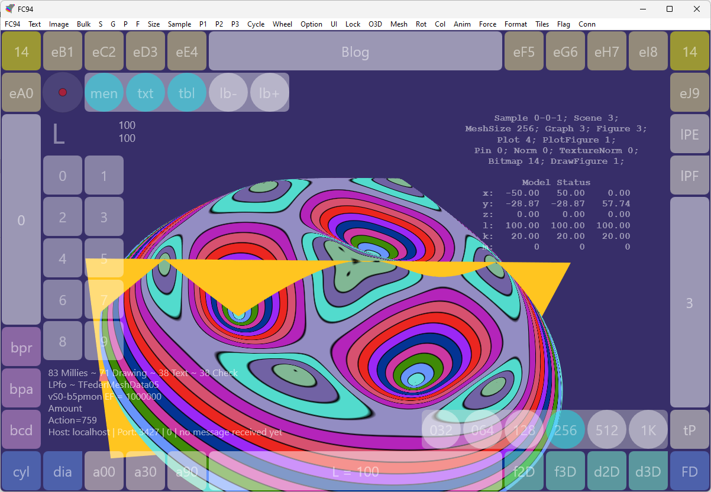The width and height of the screenshot is (711, 492).
Task: Click the eF5 button
Action: click(x=524, y=51)
